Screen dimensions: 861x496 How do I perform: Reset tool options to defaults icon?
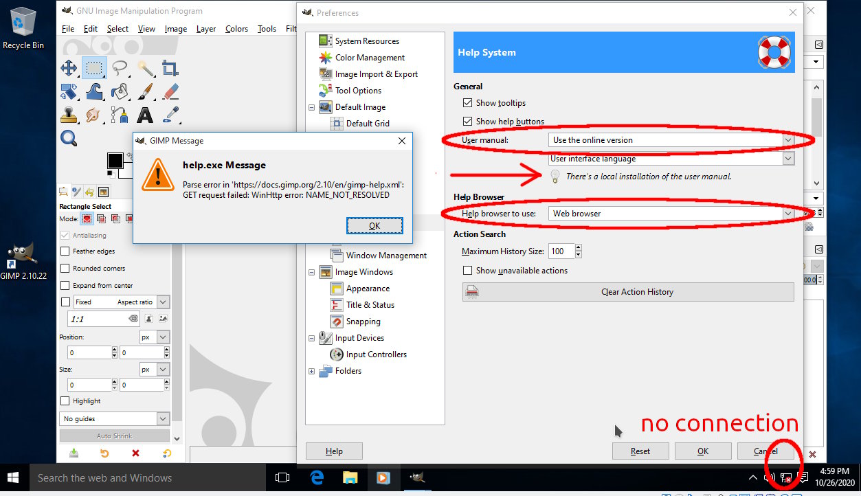pyautogui.click(x=167, y=453)
